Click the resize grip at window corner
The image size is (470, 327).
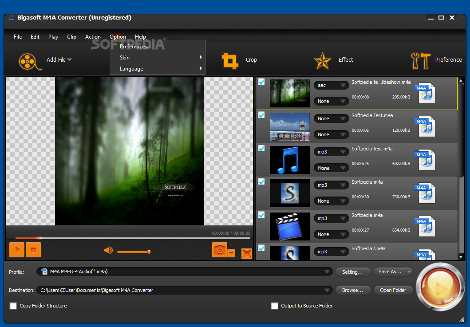pos(462,319)
